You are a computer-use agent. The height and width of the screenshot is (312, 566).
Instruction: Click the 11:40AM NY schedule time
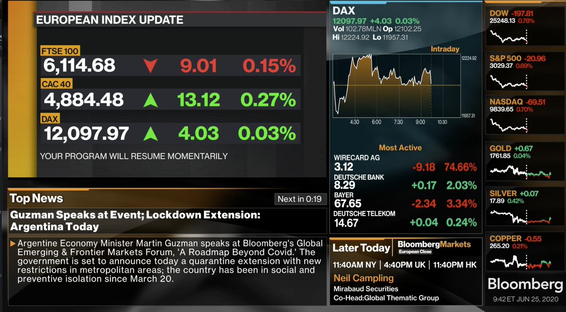pyautogui.click(x=355, y=265)
